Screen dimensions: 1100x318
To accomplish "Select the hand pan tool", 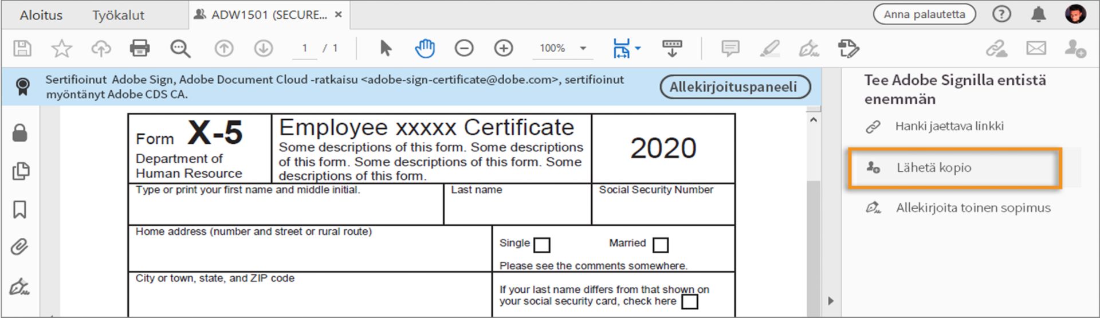I will click(x=425, y=48).
